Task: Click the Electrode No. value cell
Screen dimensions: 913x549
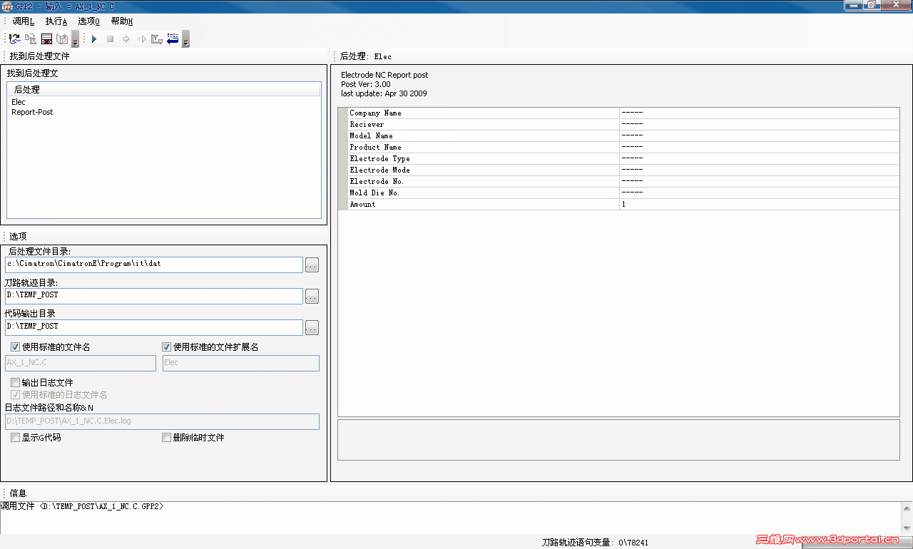Action: pos(759,181)
